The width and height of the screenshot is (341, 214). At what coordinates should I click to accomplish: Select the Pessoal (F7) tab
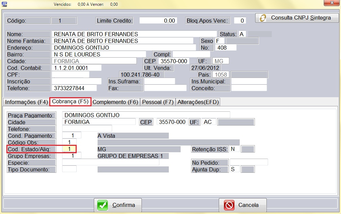158,102
